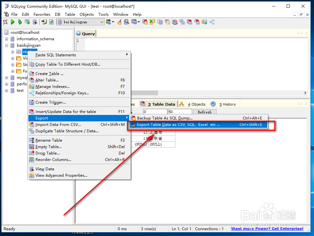
Task: Open the baidujingyan database combo box
Action: point(81,22)
